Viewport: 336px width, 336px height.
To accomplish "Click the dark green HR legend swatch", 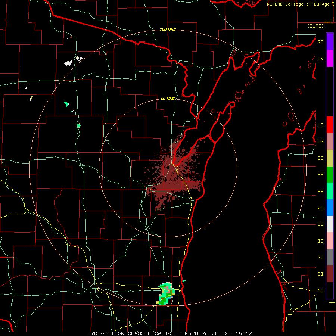I will point(330,175).
